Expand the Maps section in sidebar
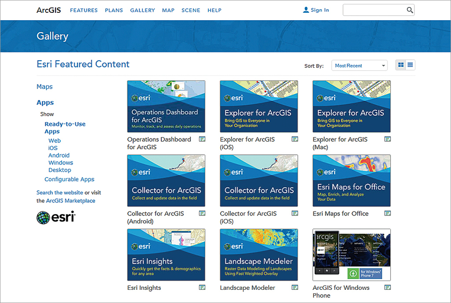This screenshot has width=451, height=303. point(44,87)
